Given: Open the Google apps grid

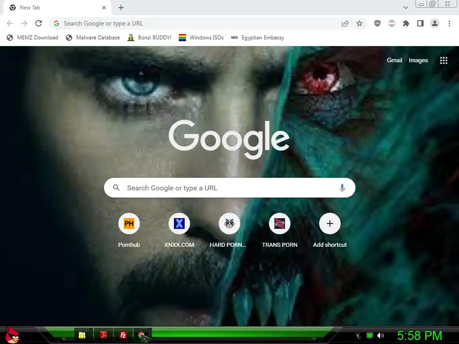Looking at the screenshot, I should (x=444, y=60).
